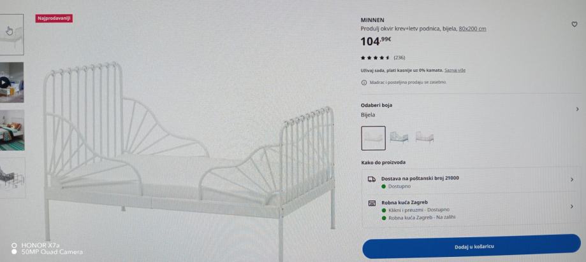Image resolution: width=586 pixels, height=262 pixels.
Task: Select the third bed color variant
Action: point(425,137)
